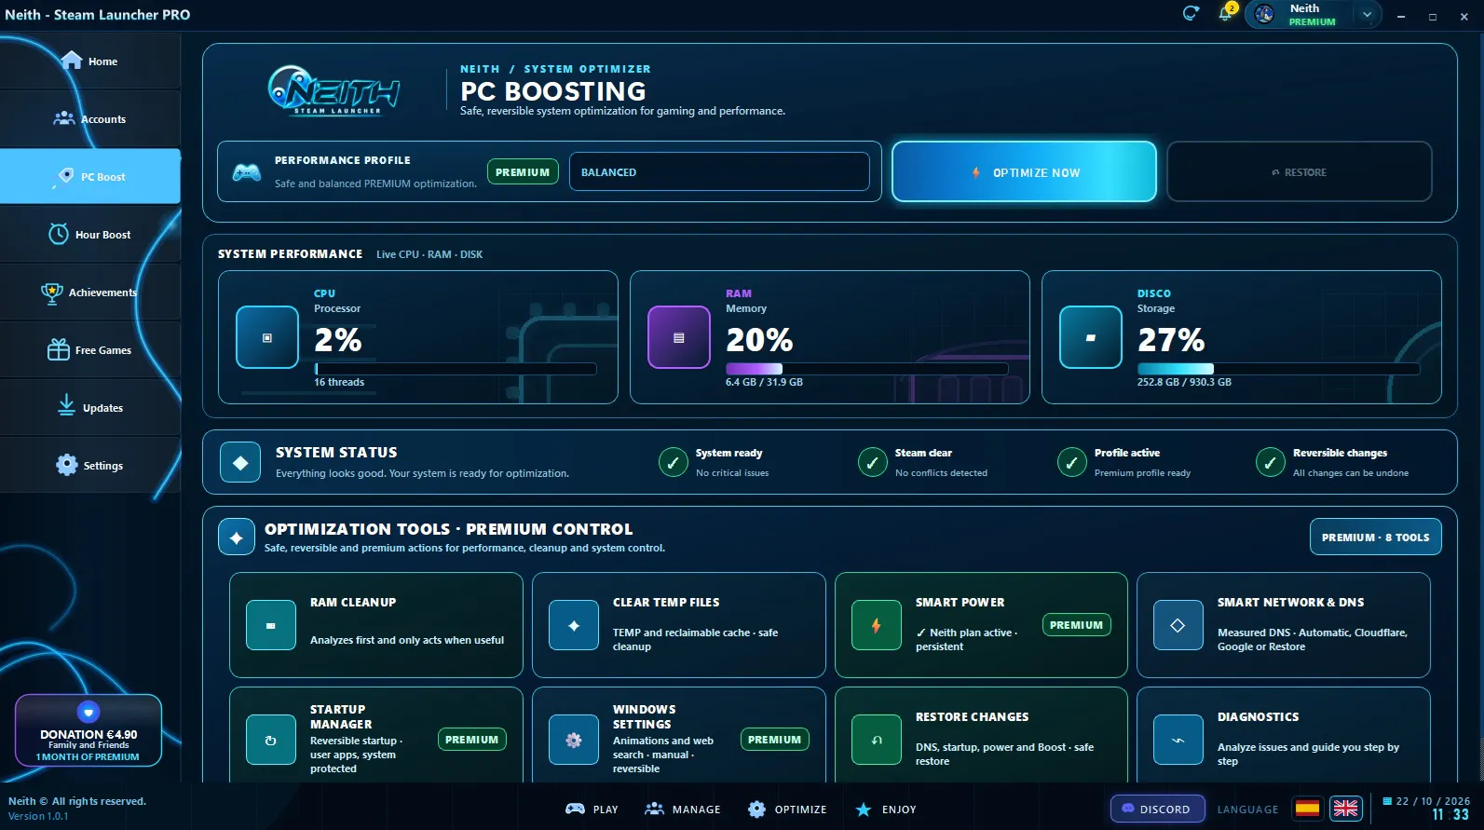The image size is (1484, 830).
Task: Click the Neith user avatar icon
Action: click(1264, 14)
